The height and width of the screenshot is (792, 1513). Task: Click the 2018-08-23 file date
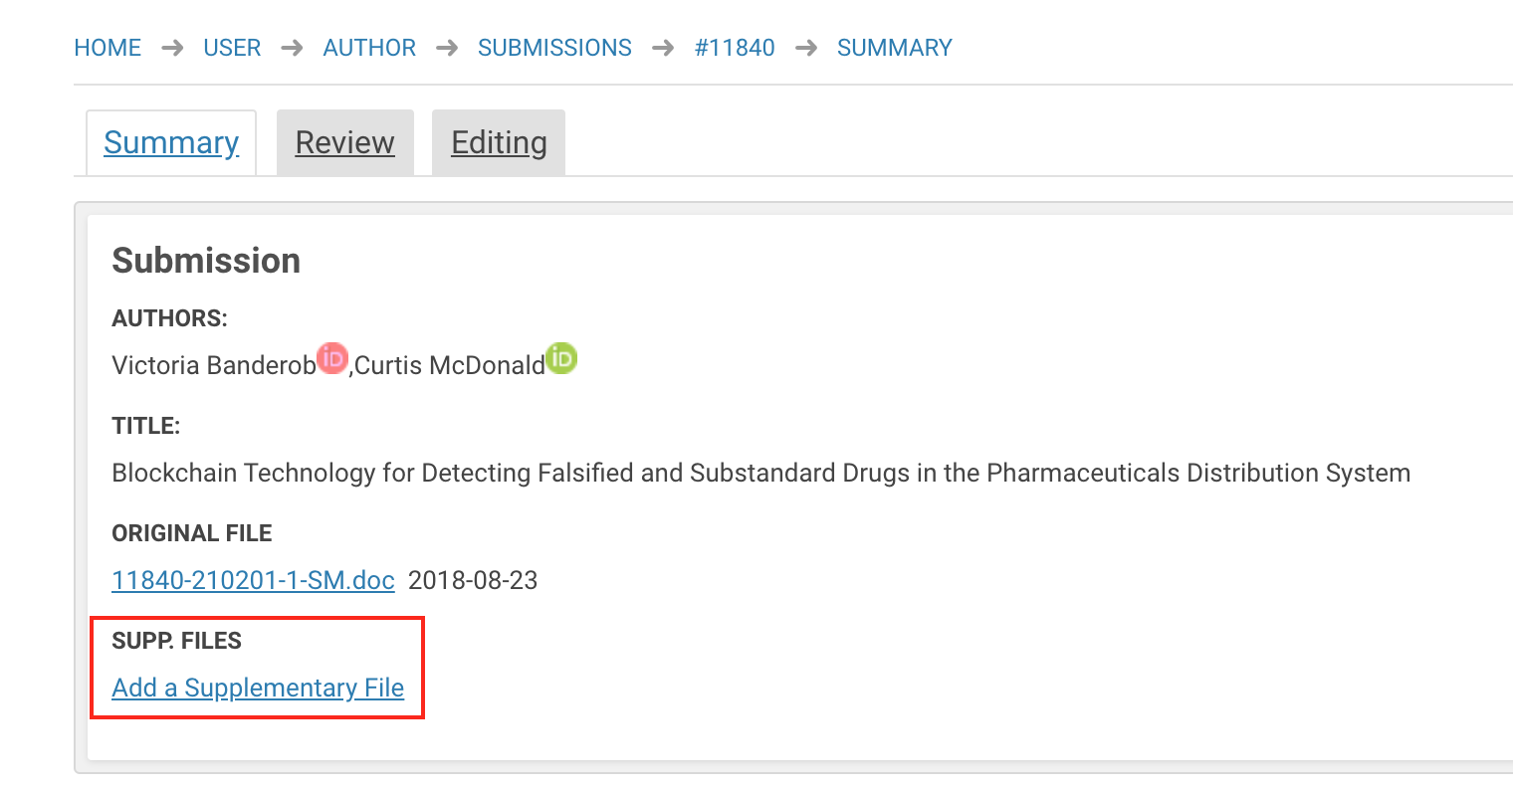473,580
